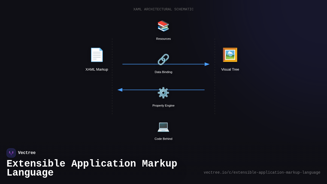Click the Vectree logo icon
327x184 pixels.
[x=11, y=153]
